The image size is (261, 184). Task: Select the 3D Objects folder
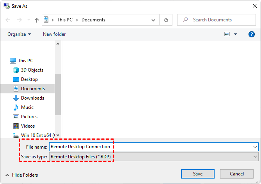(x=32, y=70)
